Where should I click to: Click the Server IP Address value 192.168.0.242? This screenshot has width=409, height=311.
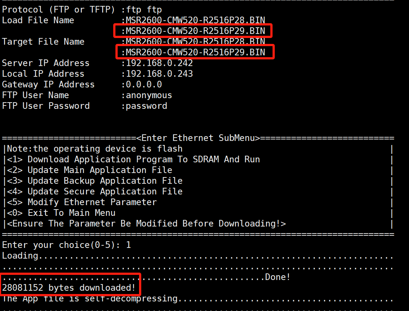pos(159,63)
